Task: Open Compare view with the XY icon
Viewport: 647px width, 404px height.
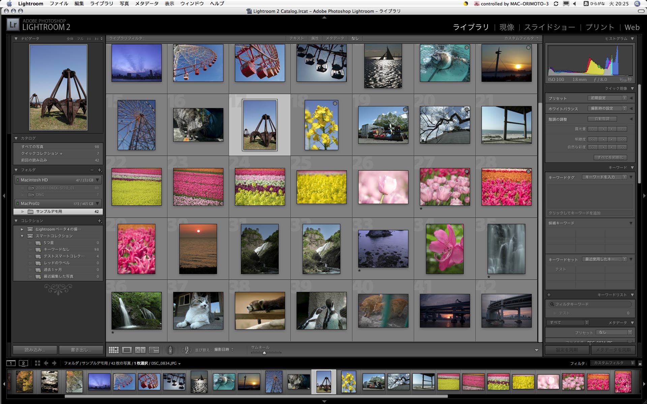Action: tap(141, 349)
